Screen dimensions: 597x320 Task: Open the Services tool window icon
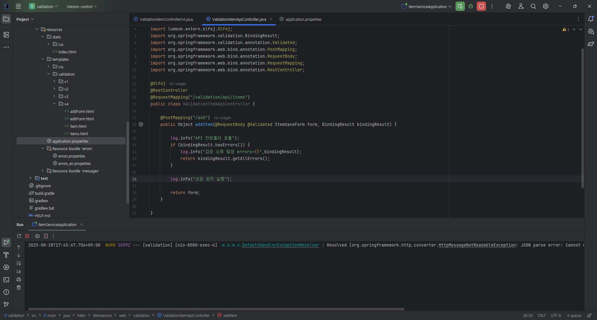[6, 267]
